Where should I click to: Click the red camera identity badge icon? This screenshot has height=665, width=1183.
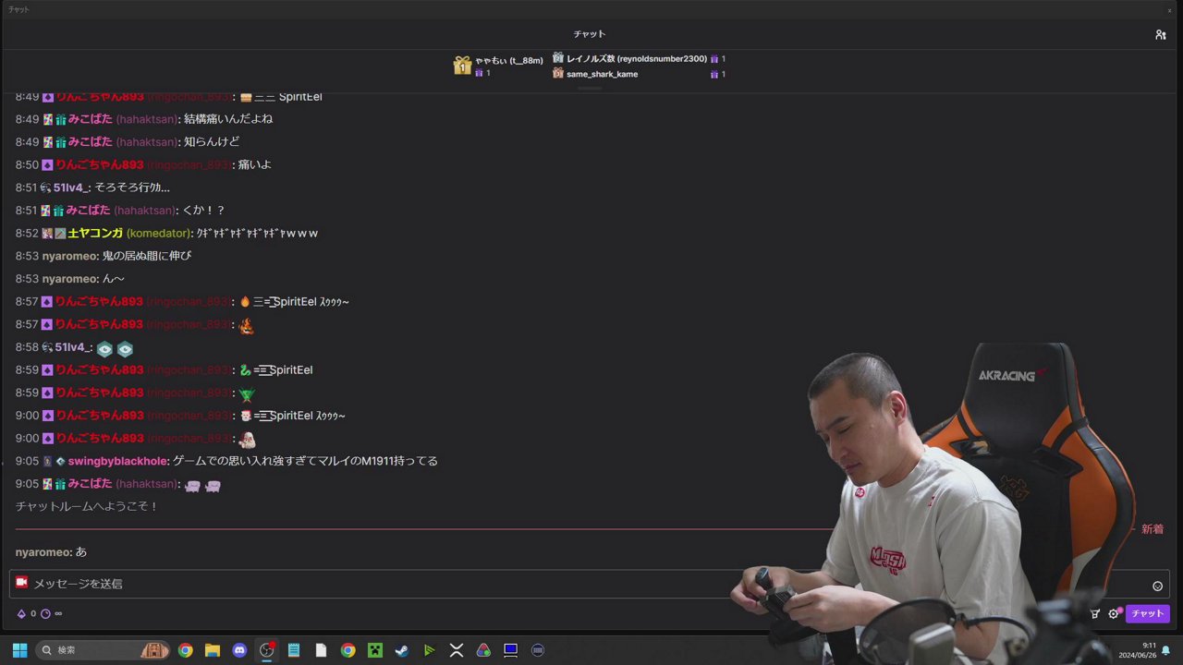[22, 583]
